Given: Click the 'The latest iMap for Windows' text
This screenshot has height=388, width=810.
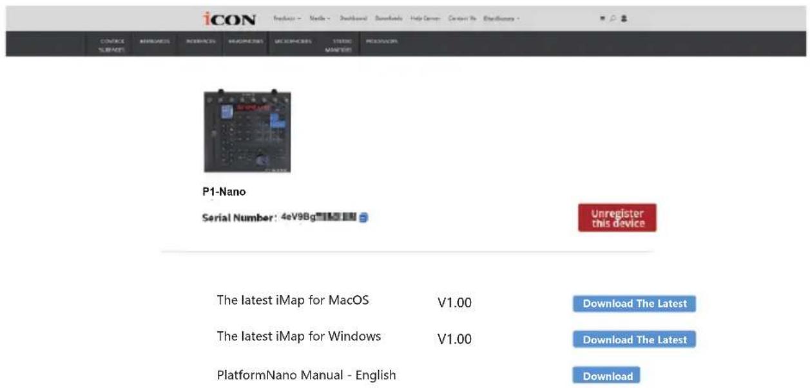Looking at the screenshot, I should click(298, 337).
